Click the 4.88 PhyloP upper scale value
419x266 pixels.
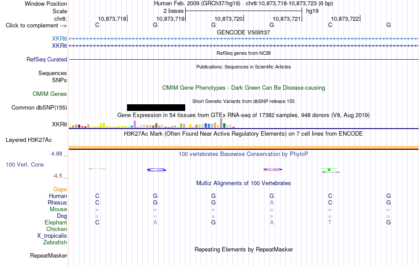click(x=56, y=154)
